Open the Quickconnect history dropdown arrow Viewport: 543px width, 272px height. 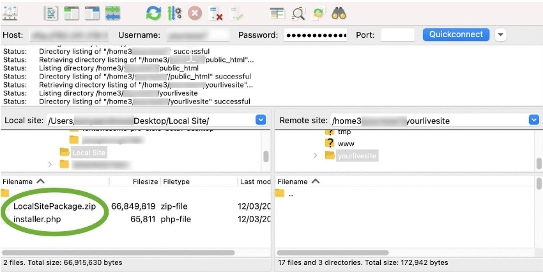point(500,34)
